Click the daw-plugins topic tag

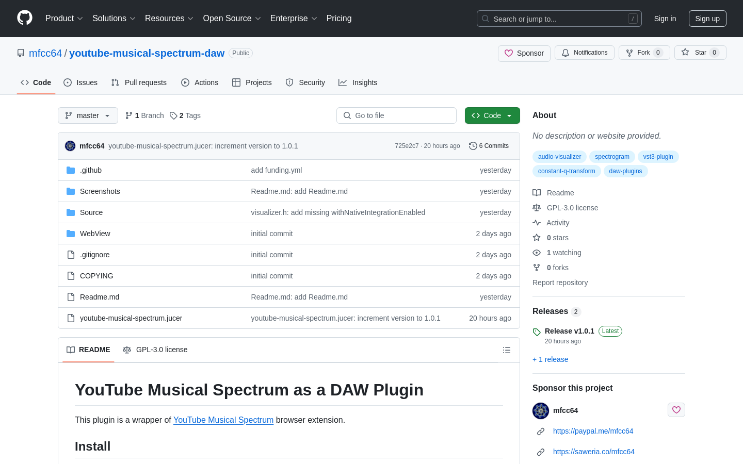tap(625, 171)
